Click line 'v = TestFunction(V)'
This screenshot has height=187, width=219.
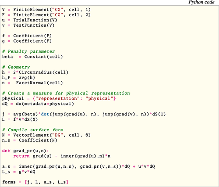tap(28, 25)
